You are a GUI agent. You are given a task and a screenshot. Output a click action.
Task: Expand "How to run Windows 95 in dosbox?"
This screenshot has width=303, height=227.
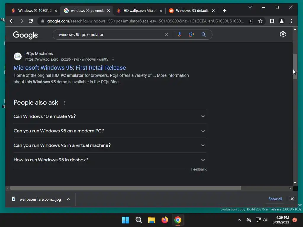click(110, 160)
